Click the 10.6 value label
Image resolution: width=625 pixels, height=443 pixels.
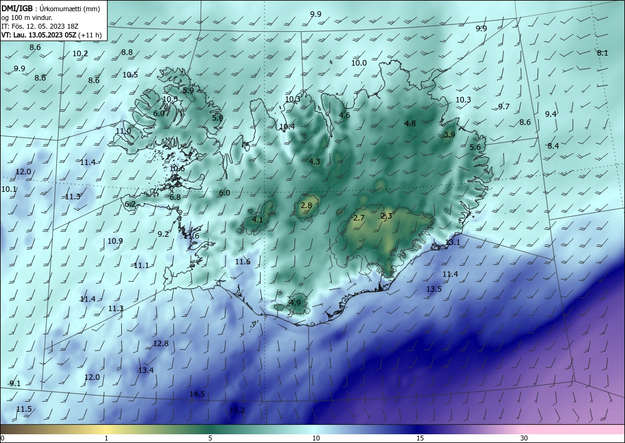(177, 169)
